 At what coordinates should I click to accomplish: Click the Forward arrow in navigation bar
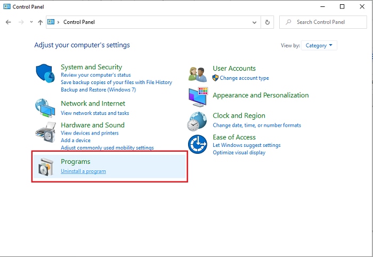(21, 22)
